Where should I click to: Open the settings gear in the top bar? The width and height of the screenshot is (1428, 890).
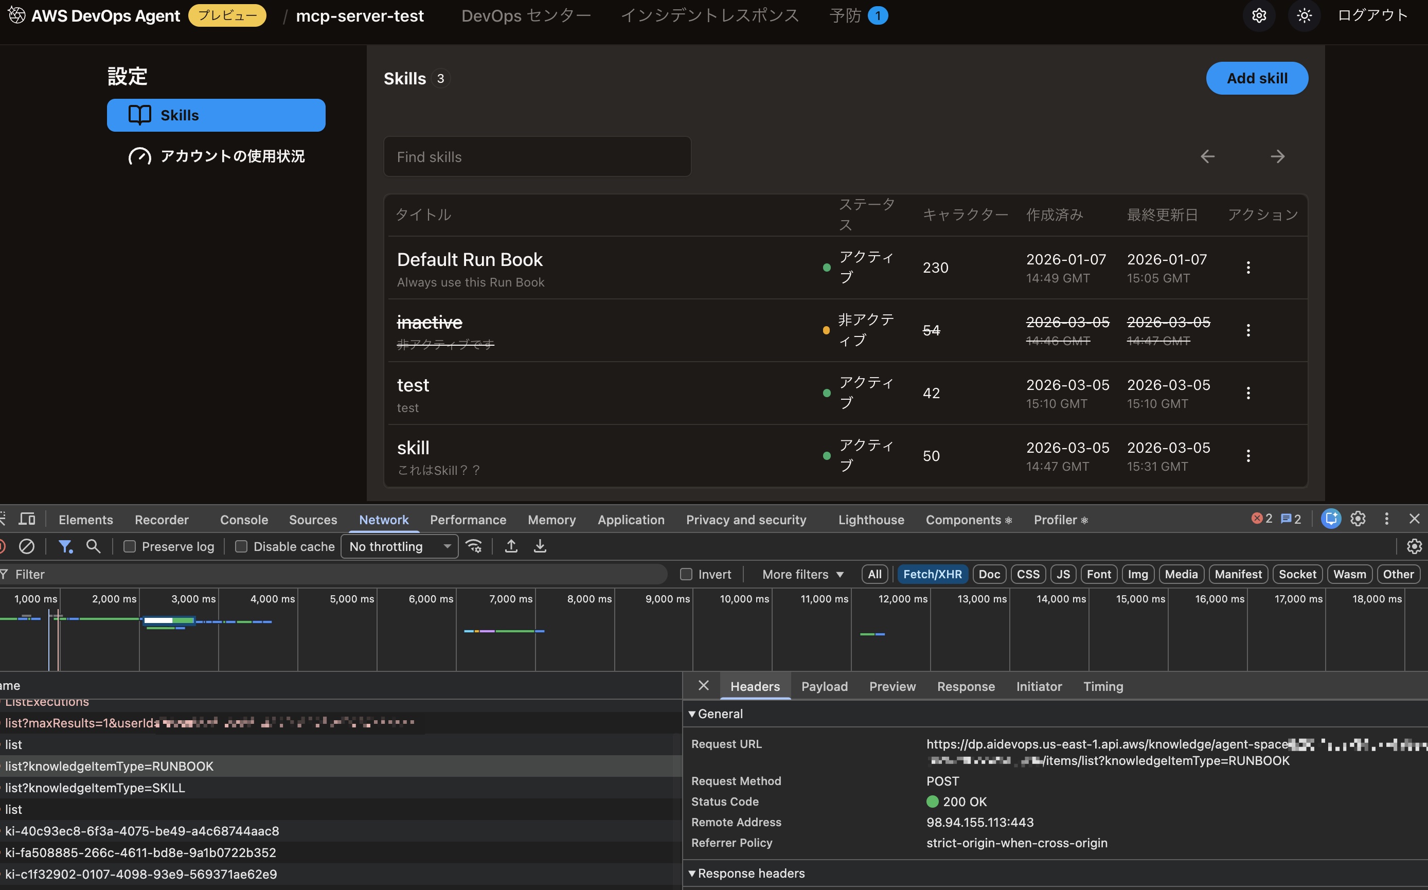coord(1259,15)
